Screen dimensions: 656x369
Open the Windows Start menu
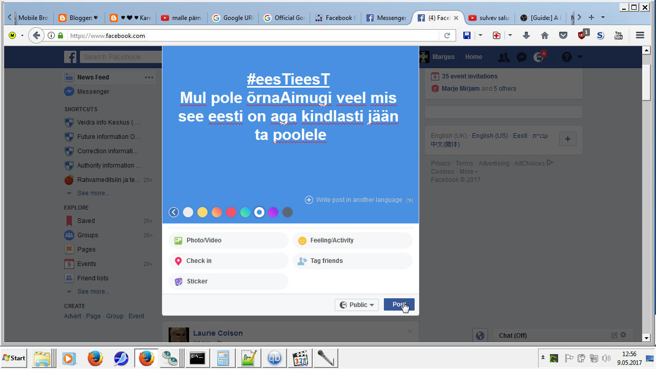[14, 358]
